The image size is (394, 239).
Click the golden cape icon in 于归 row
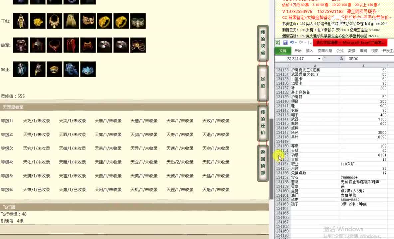tap(71, 21)
